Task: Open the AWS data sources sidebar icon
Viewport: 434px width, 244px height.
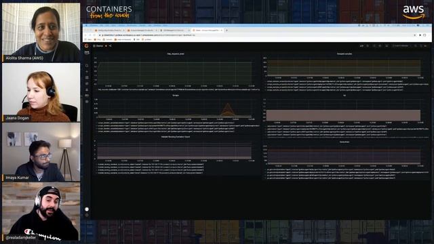Action: (x=87, y=96)
